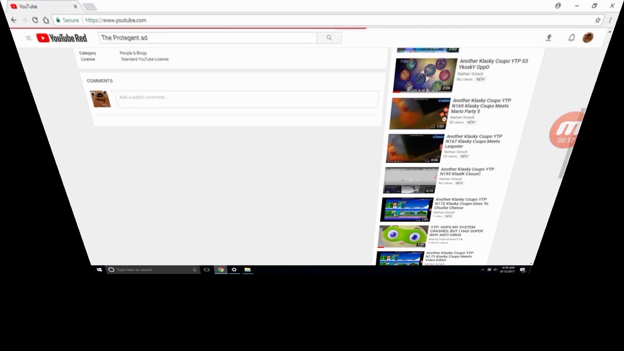The height and width of the screenshot is (351, 624).
Task: Click the Cortana circle icon
Action: [111, 270]
